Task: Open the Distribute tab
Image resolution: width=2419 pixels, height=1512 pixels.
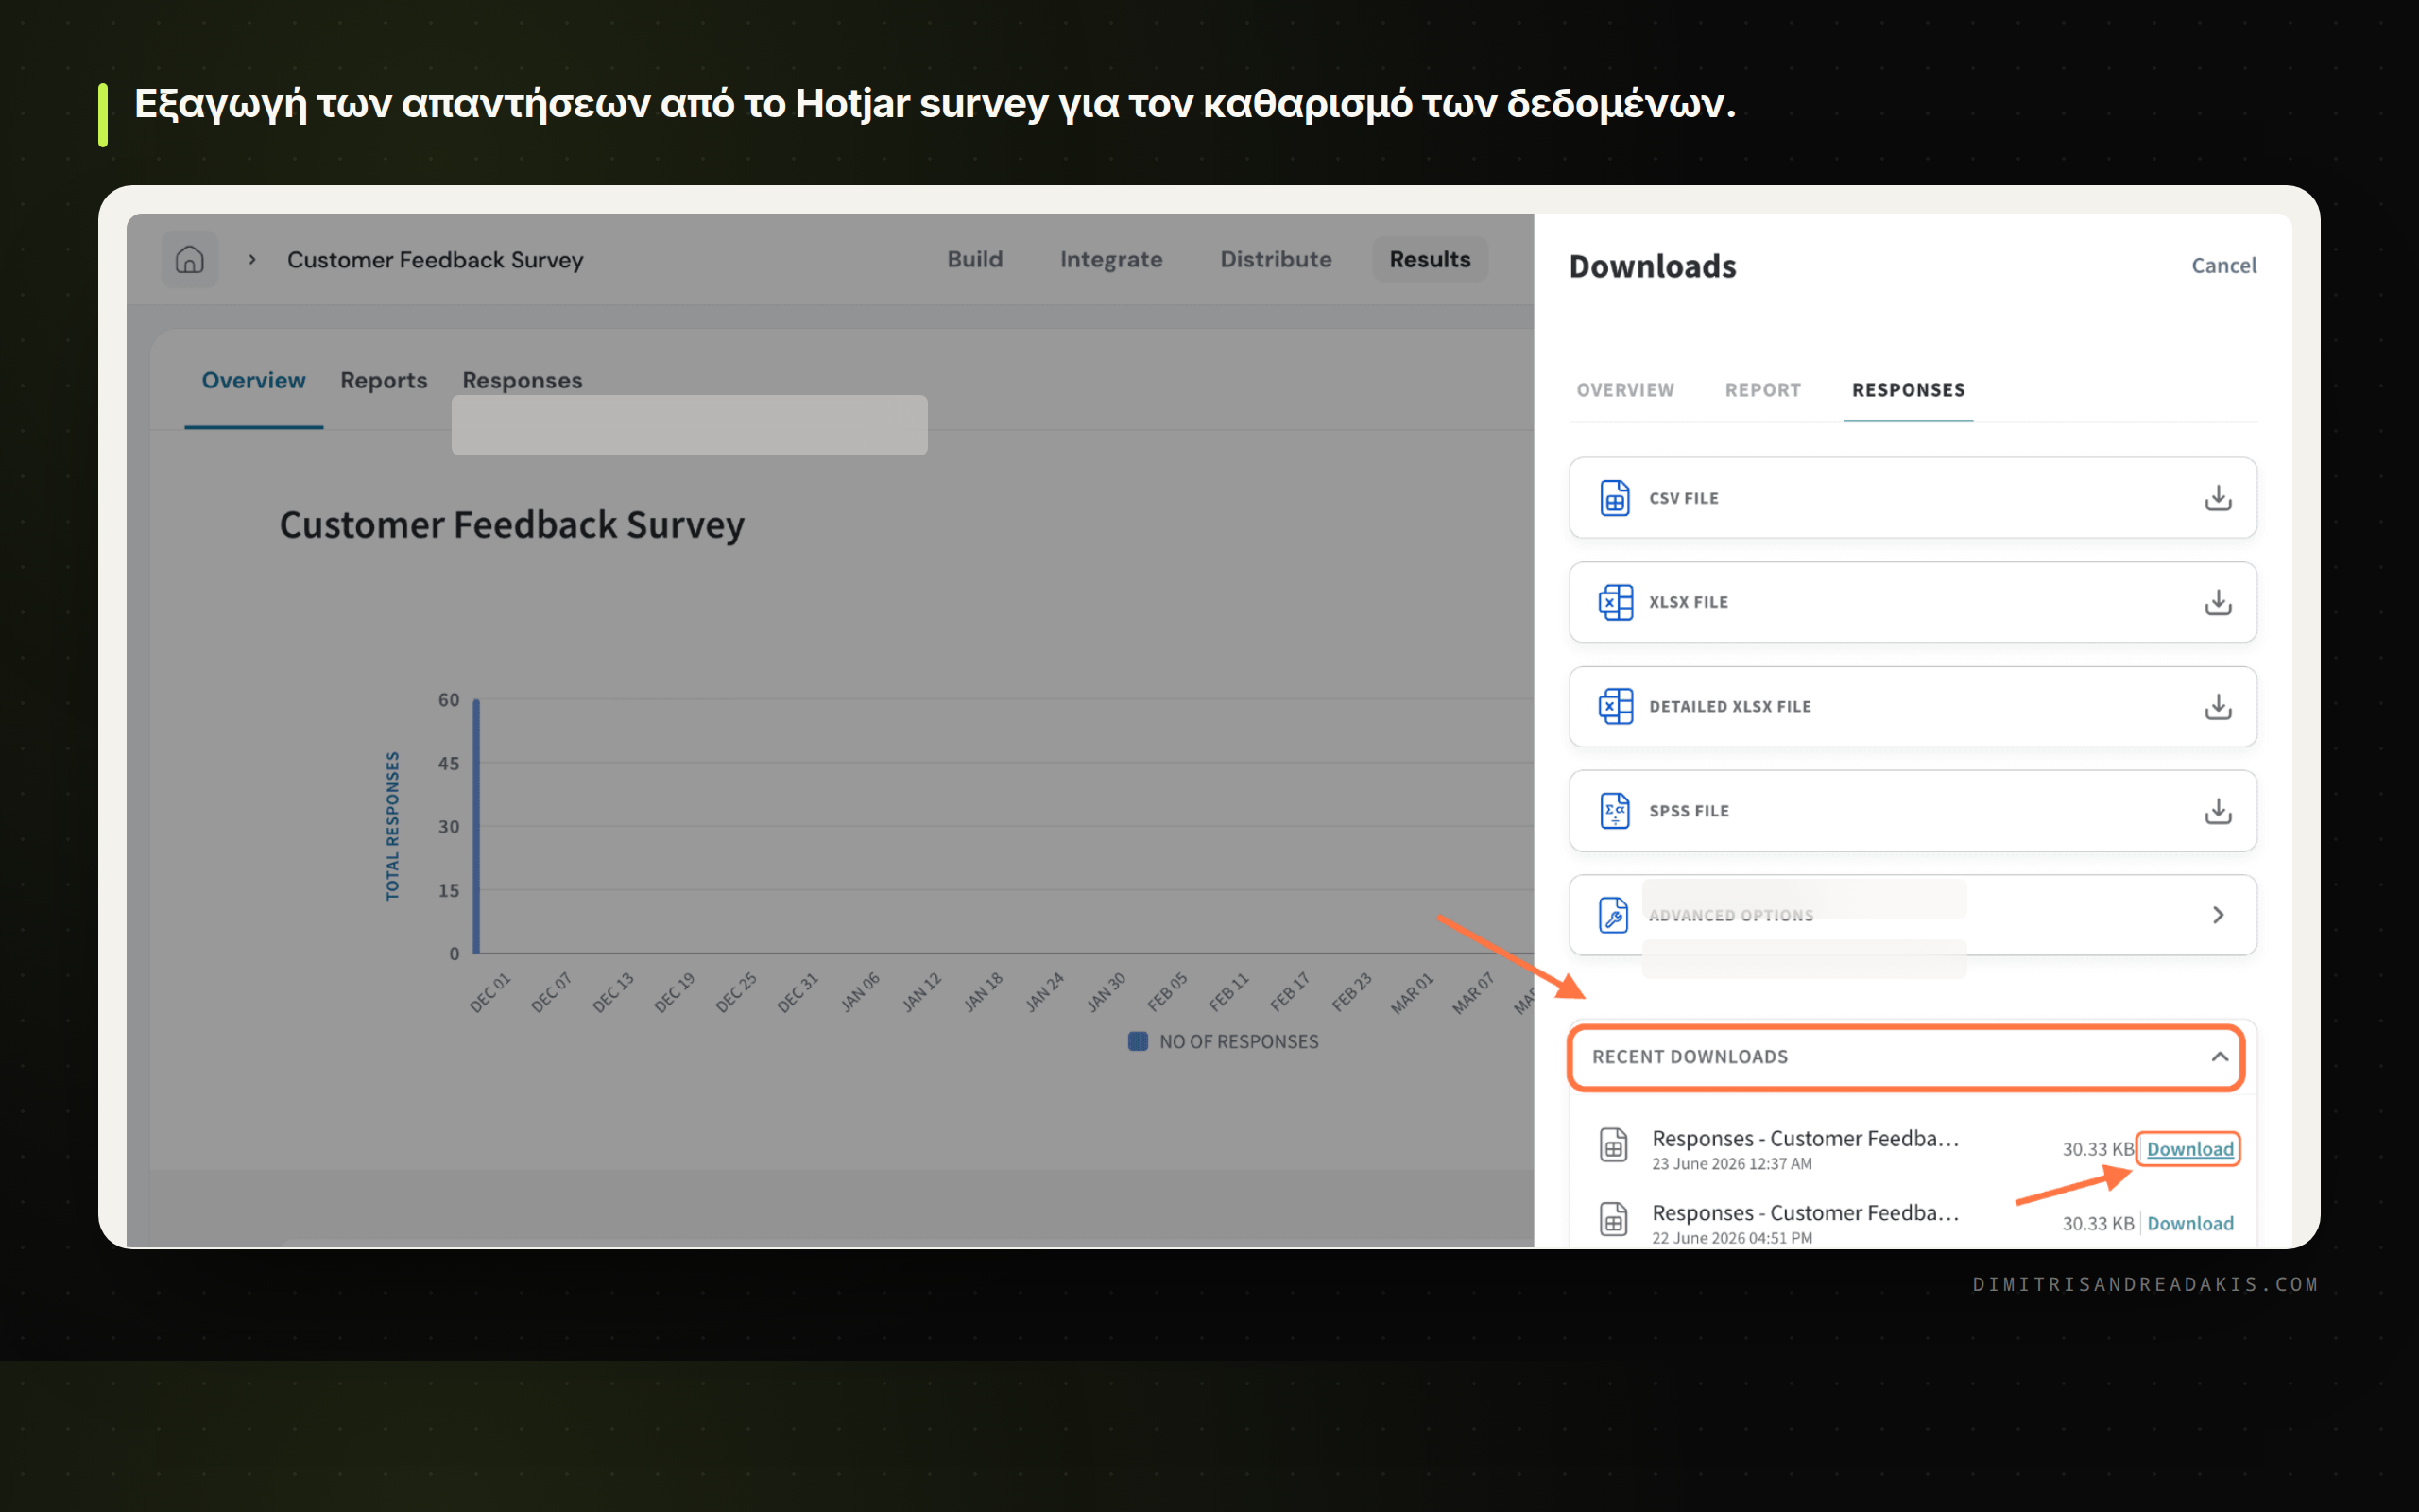Action: click(1276, 260)
